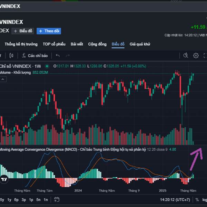The image size is (207, 207).
Task: Collapse the indicator legend chevron
Action: tap(3, 79)
